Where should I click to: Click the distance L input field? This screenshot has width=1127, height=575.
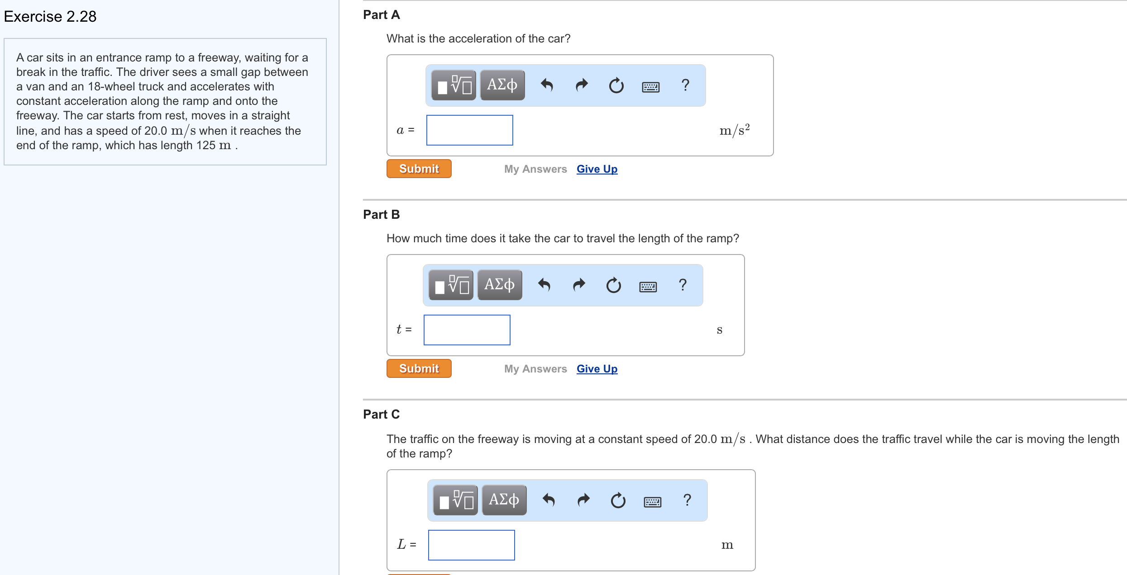coord(471,545)
